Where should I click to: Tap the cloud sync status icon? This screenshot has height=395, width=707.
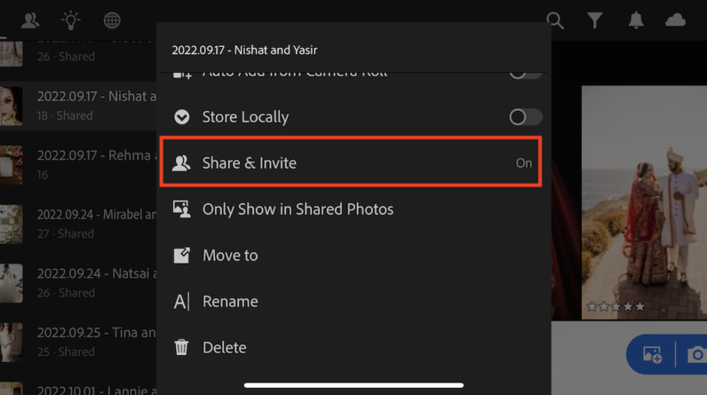coord(676,20)
